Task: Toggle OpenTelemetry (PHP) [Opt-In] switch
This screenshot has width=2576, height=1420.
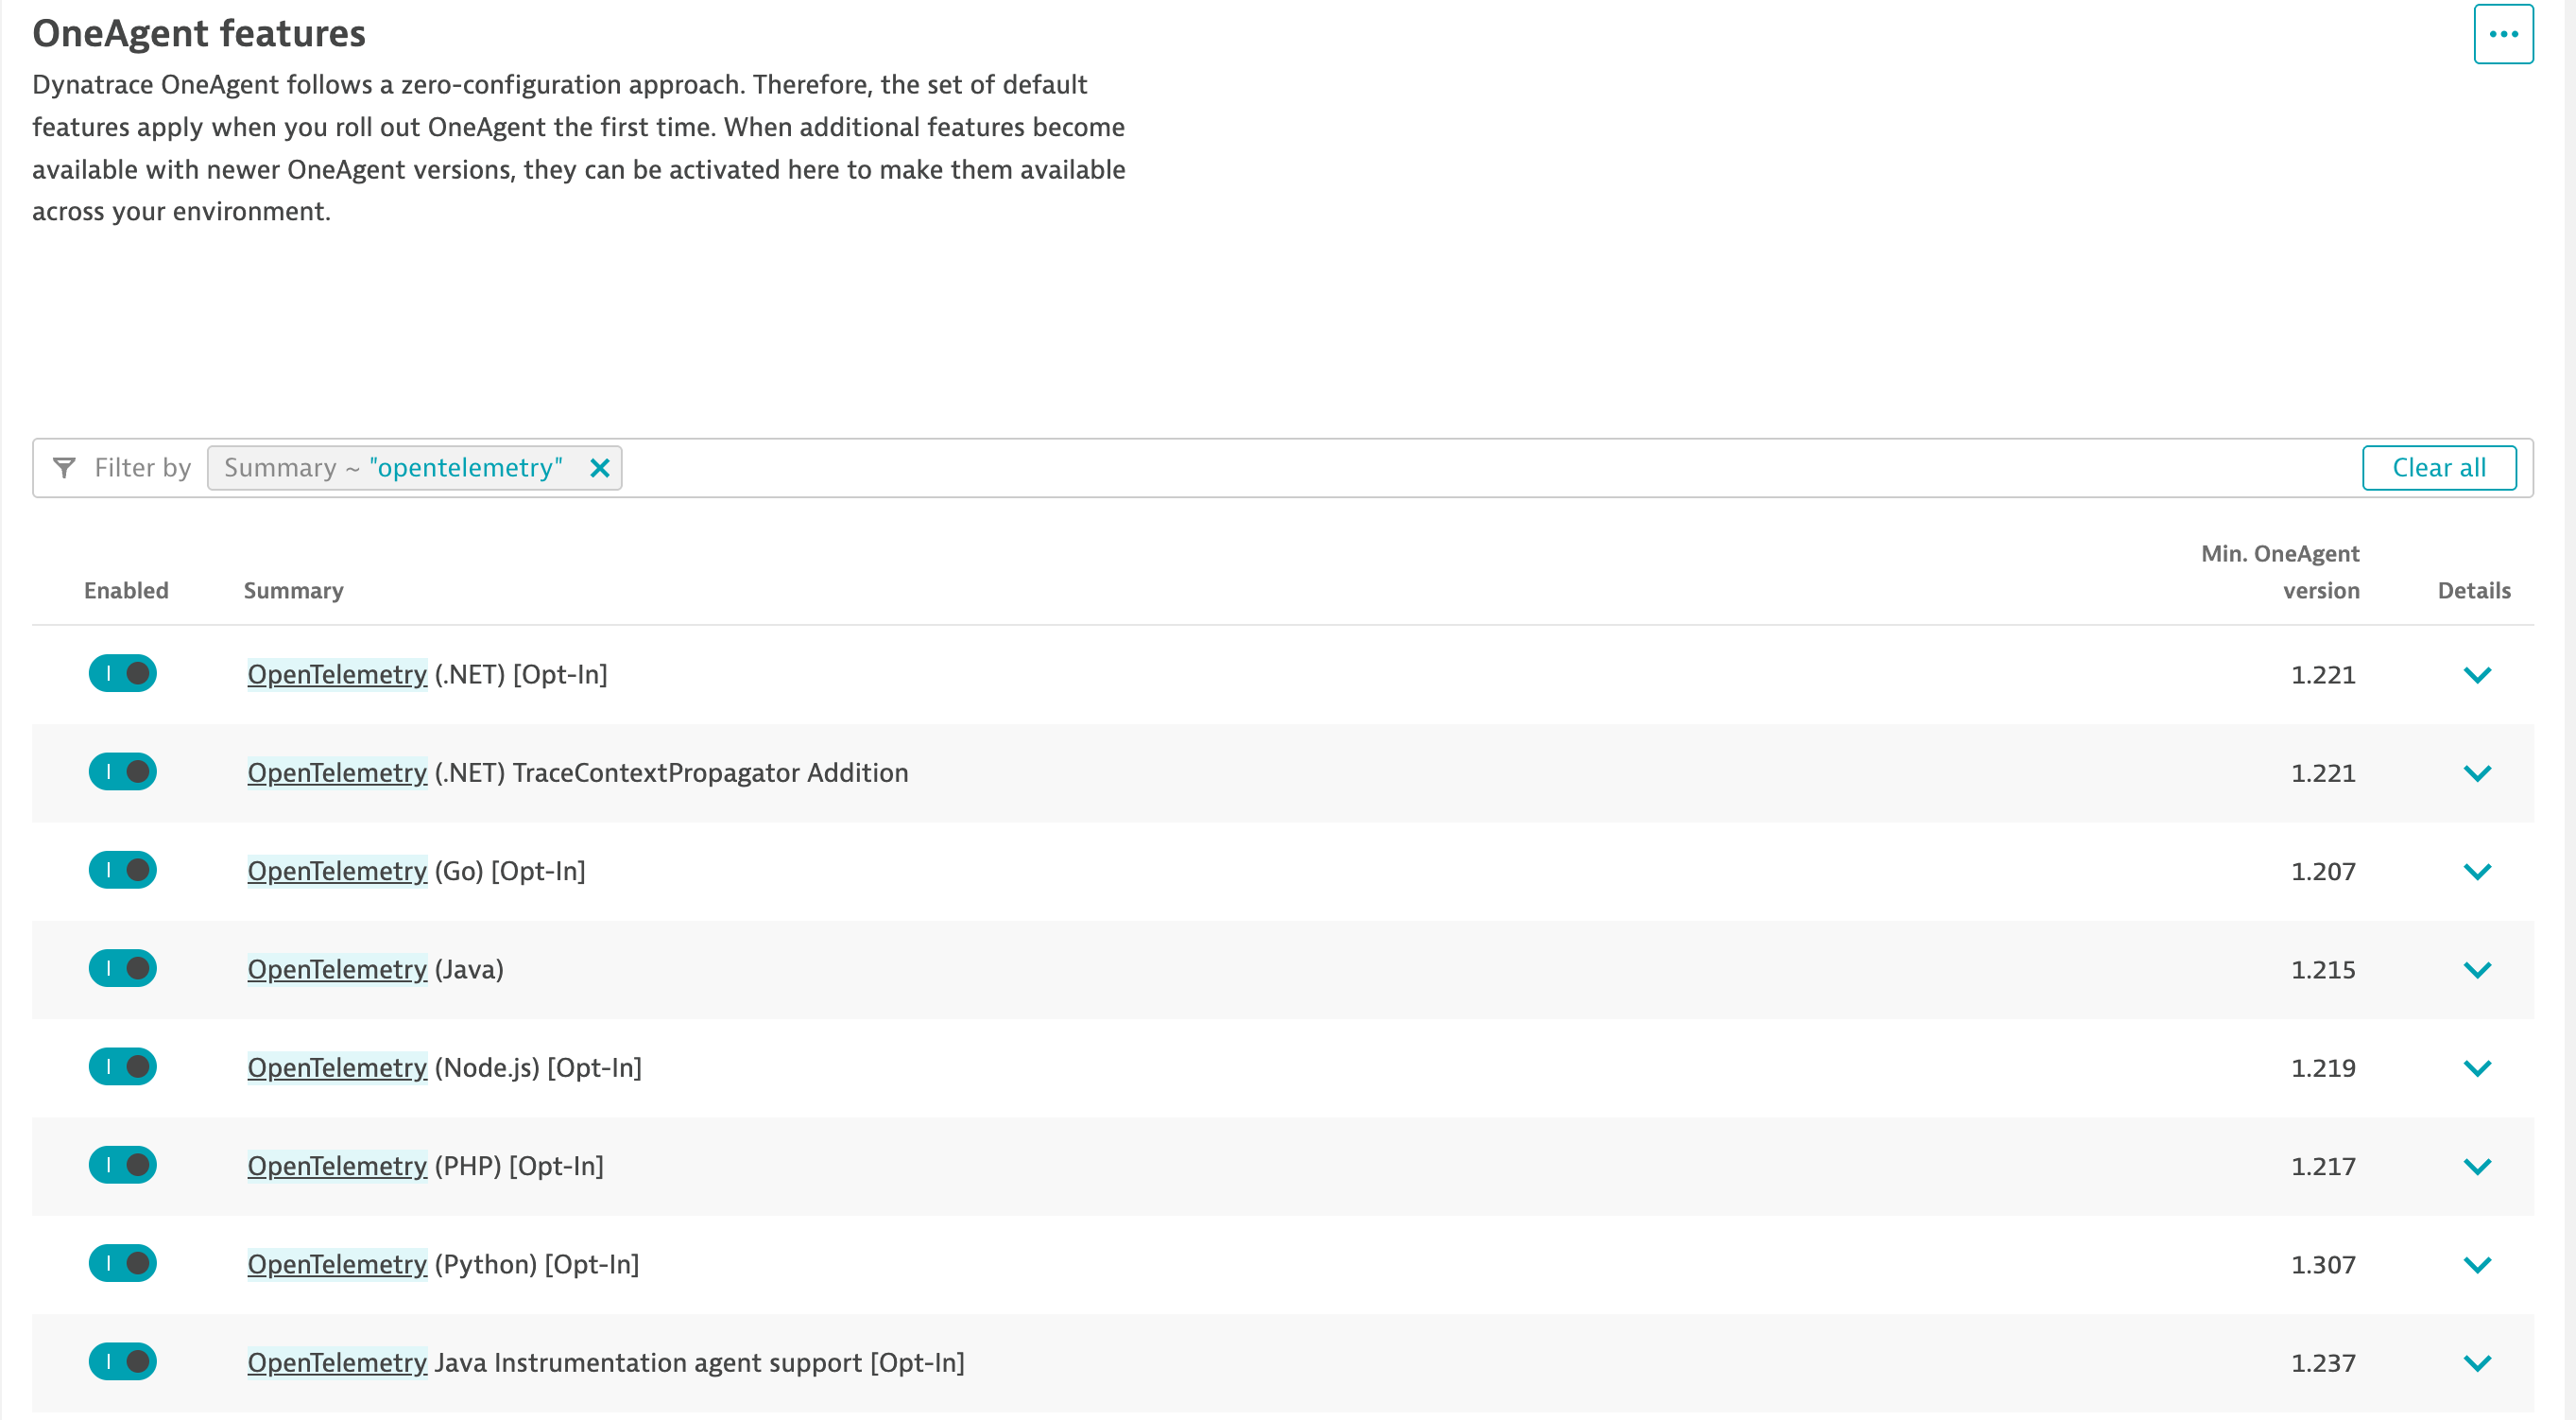Action: (123, 1165)
